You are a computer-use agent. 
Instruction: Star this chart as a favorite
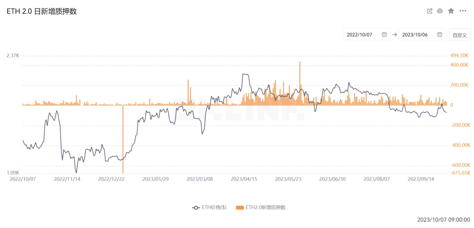click(x=451, y=11)
